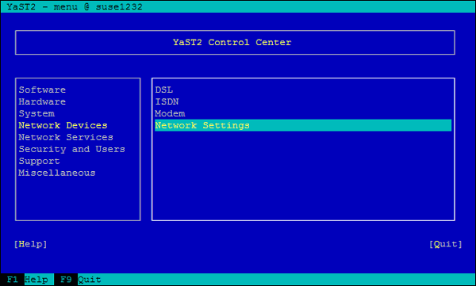Click the [Quit] button
This screenshot has height=286, width=476.
click(x=446, y=244)
